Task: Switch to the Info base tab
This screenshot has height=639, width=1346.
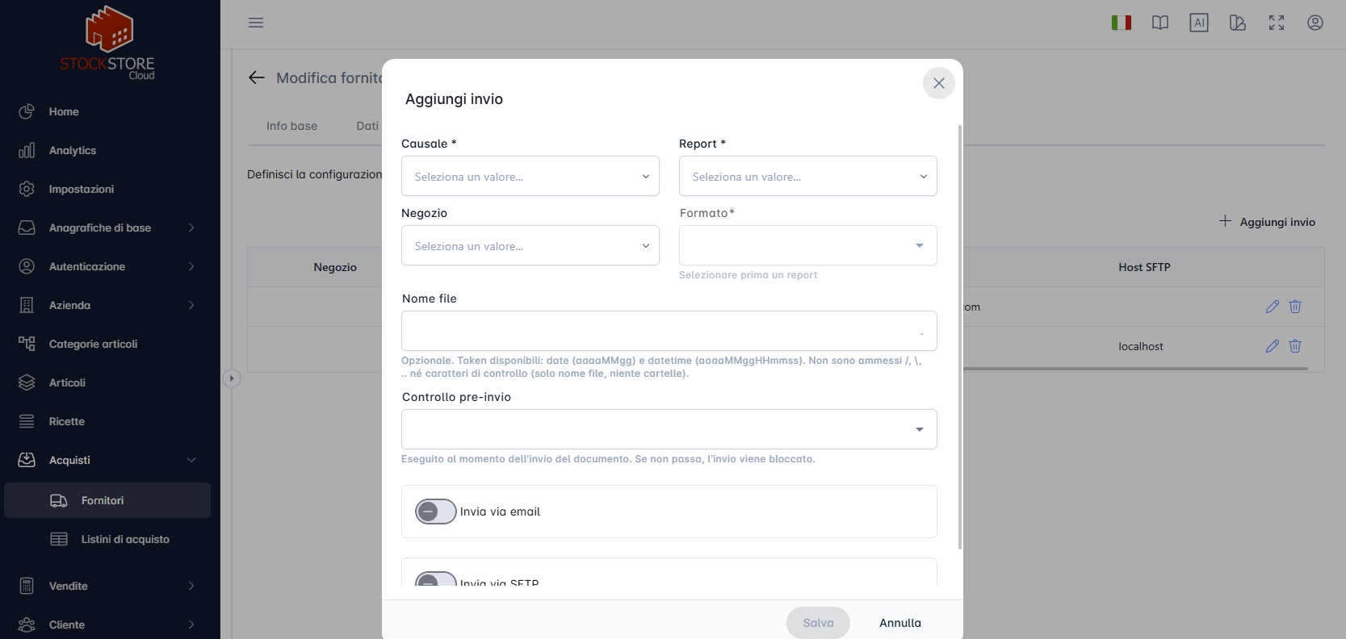Action: [x=291, y=126]
